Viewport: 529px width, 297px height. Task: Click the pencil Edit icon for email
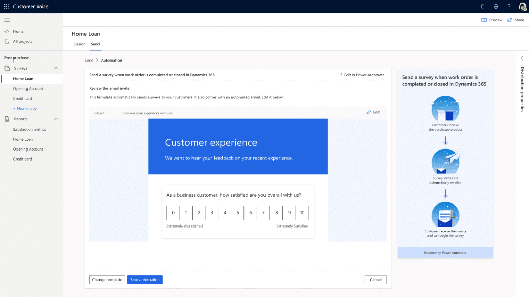pos(369,112)
